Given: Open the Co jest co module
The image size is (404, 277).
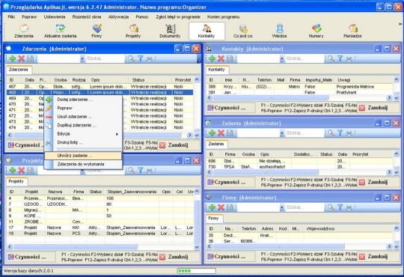Looking at the screenshot, I should (243, 31).
